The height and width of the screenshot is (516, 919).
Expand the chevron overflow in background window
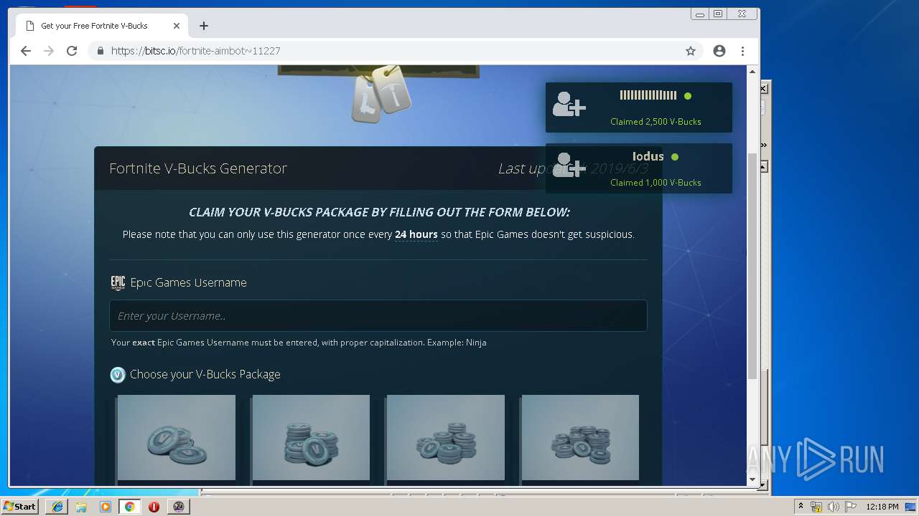pyautogui.click(x=764, y=145)
